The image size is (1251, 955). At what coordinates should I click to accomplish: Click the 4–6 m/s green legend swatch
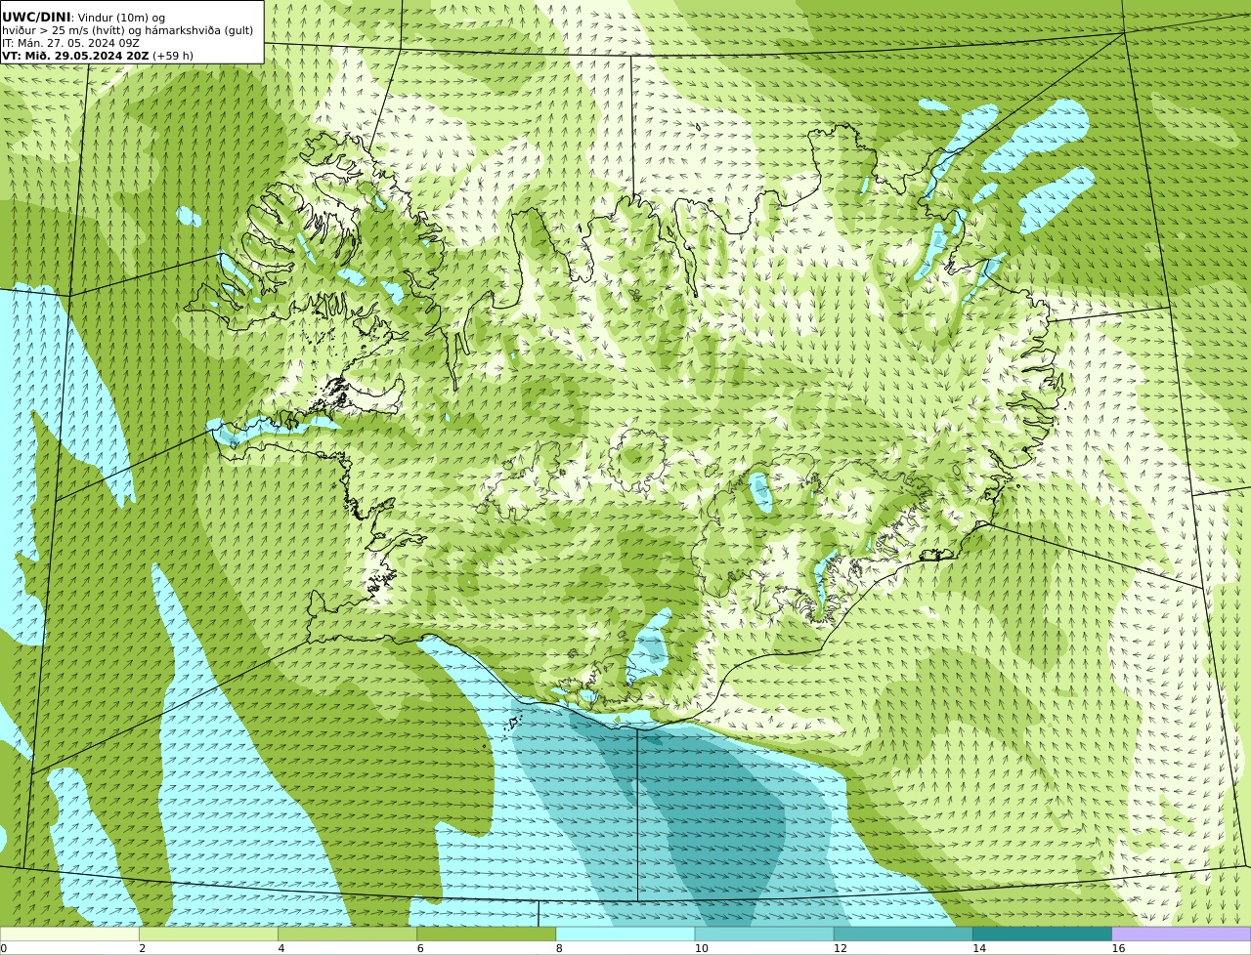coord(347,934)
